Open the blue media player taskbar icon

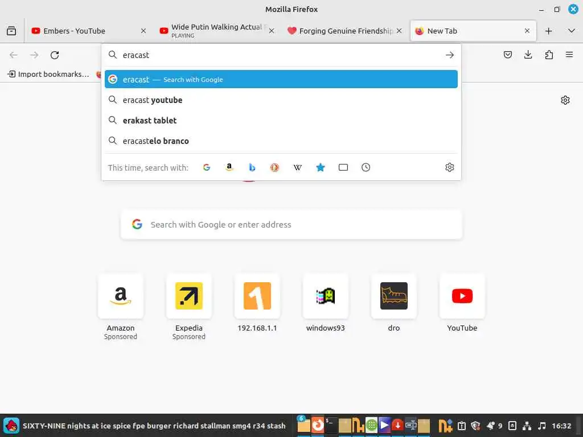pyautogui.click(x=384, y=424)
